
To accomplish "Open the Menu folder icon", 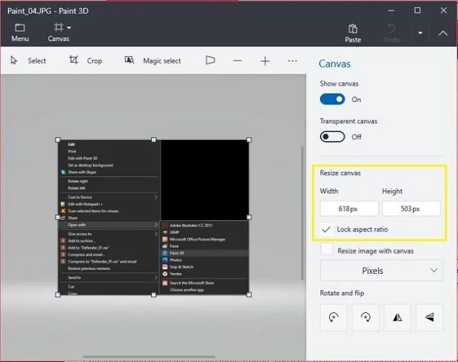I will [20, 29].
